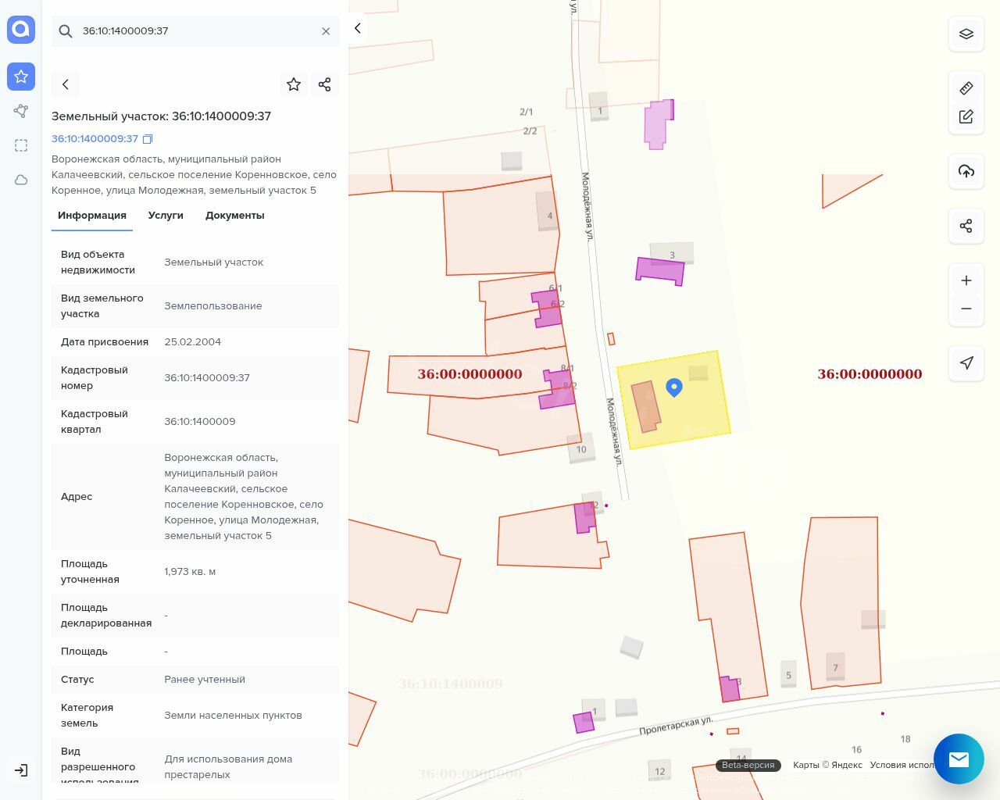Image resolution: width=1000 pixels, height=800 pixels.
Task: Click the draw/edit tool icon
Action: click(x=966, y=117)
